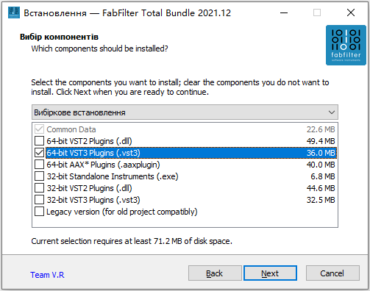This screenshot has height=291, width=370.
Task: Select the 64-bit VST3 Plugins row
Action: pyautogui.click(x=191, y=153)
